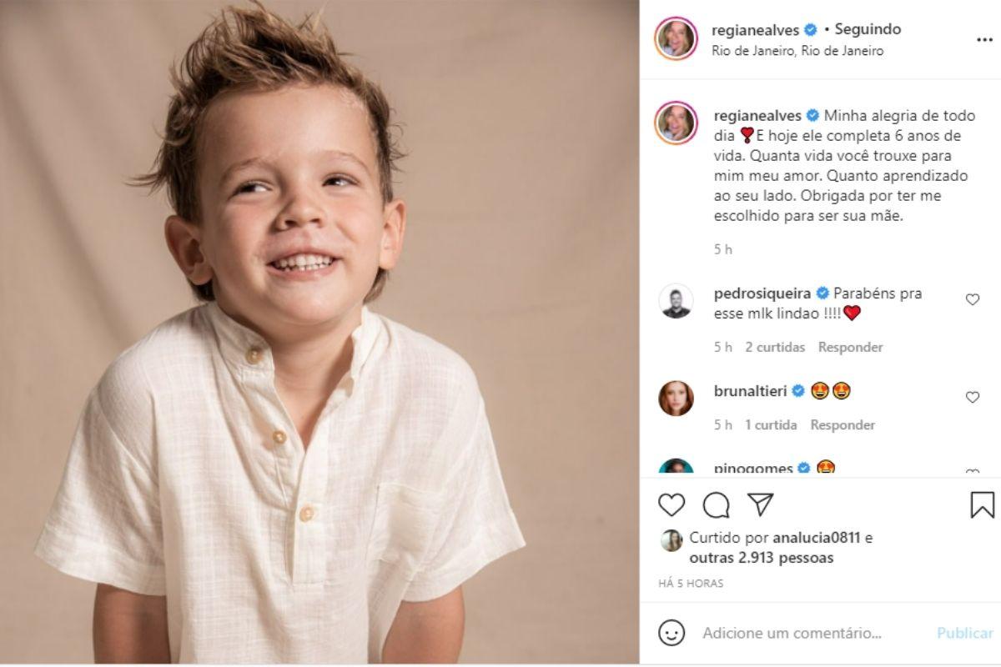Reply to pedrosiqueira's comment
Viewport: 1001px width, 667px height.
click(x=850, y=347)
